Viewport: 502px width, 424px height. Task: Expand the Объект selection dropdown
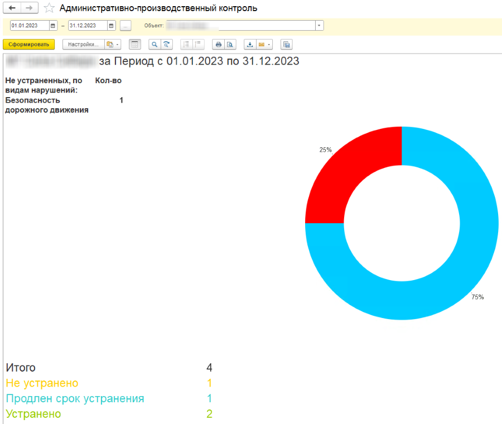tap(318, 25)
